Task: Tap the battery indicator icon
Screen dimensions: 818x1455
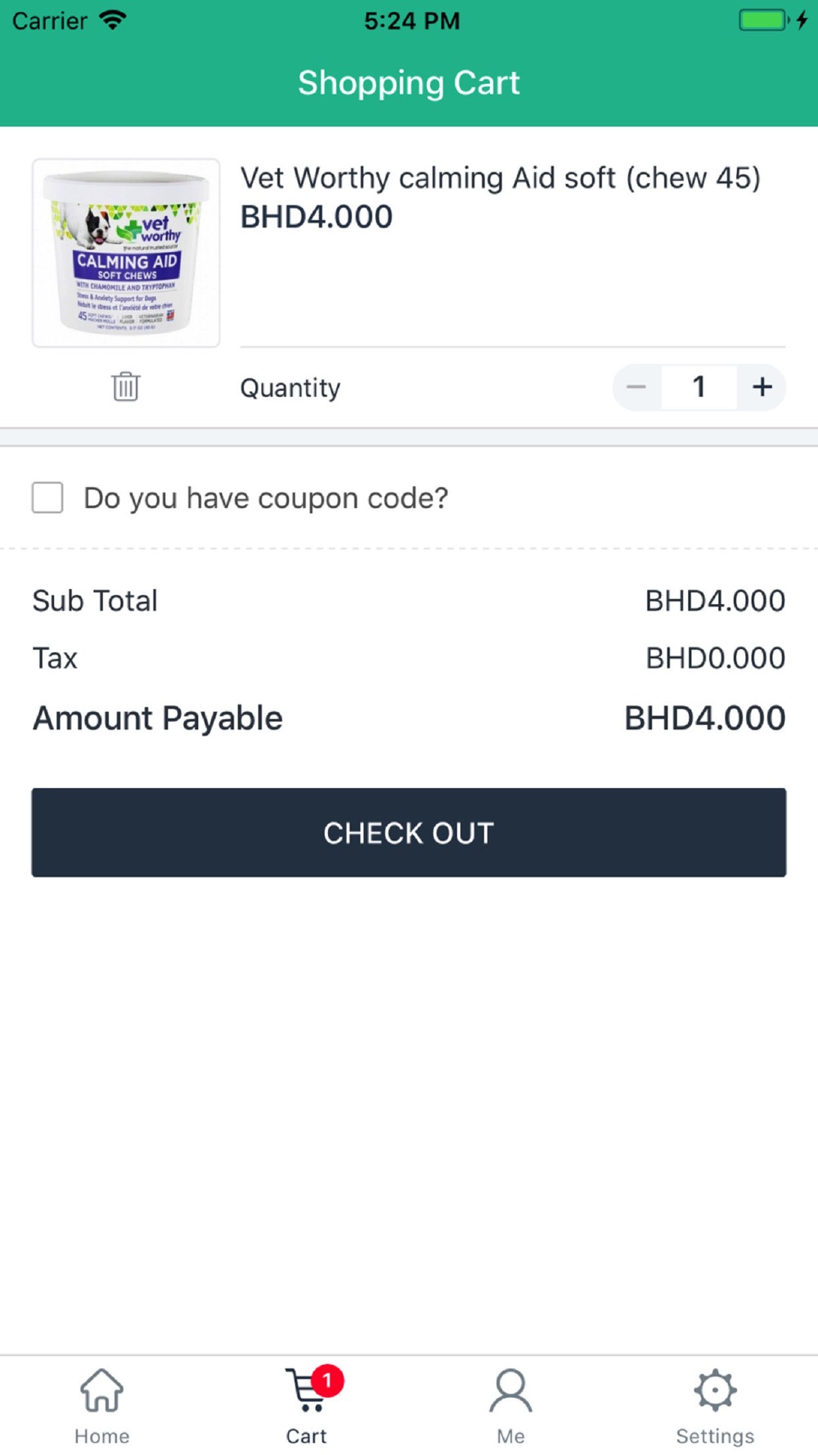Action: point(763,20)
